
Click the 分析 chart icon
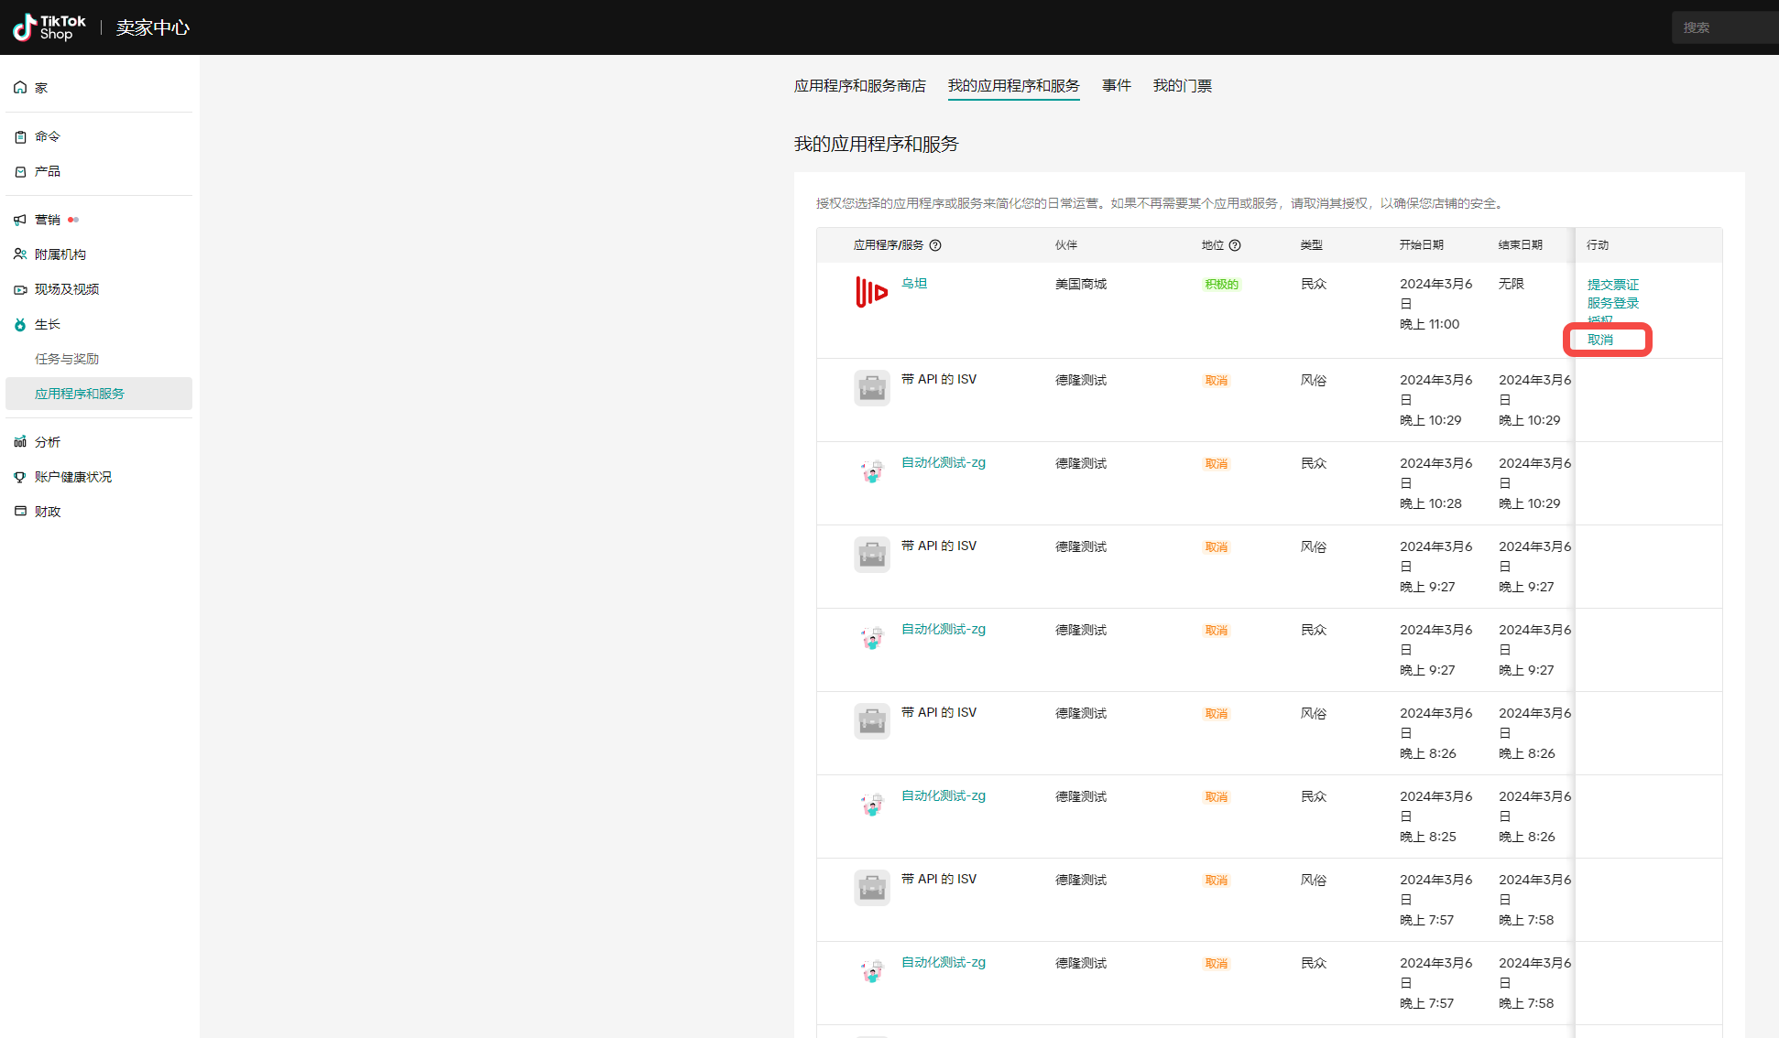20,442
